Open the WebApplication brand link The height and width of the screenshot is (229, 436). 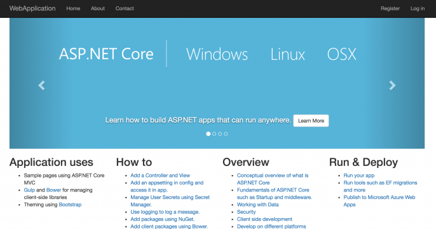[x=32, y=8]
